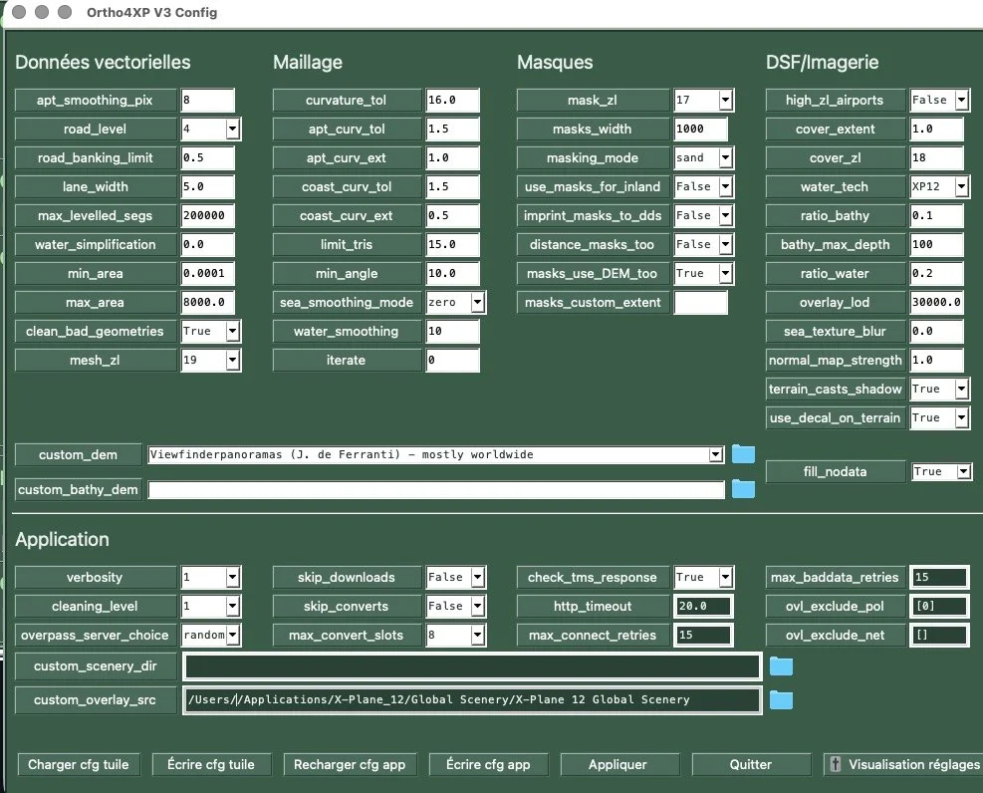Open skip_downloads dropdown
This screenshot has width=983, height=793.
pos(478,577)
